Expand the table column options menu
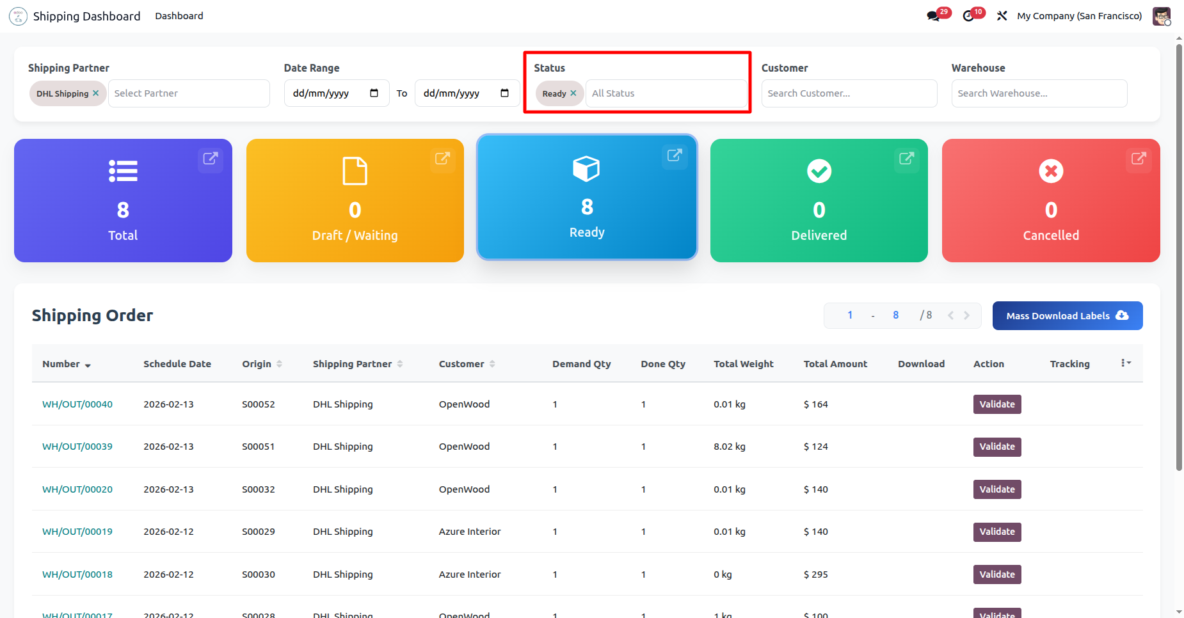This screenshot has height=618, width=1184. tap(1126, 363)
